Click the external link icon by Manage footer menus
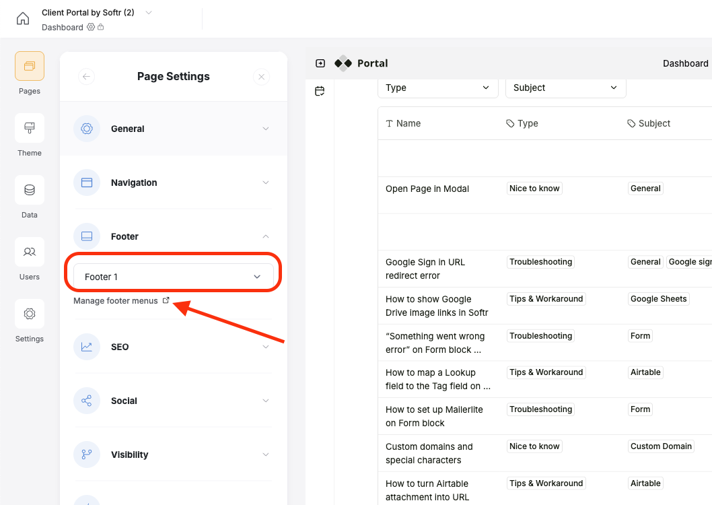The image size is (712, 505). (x=166, y=300)
